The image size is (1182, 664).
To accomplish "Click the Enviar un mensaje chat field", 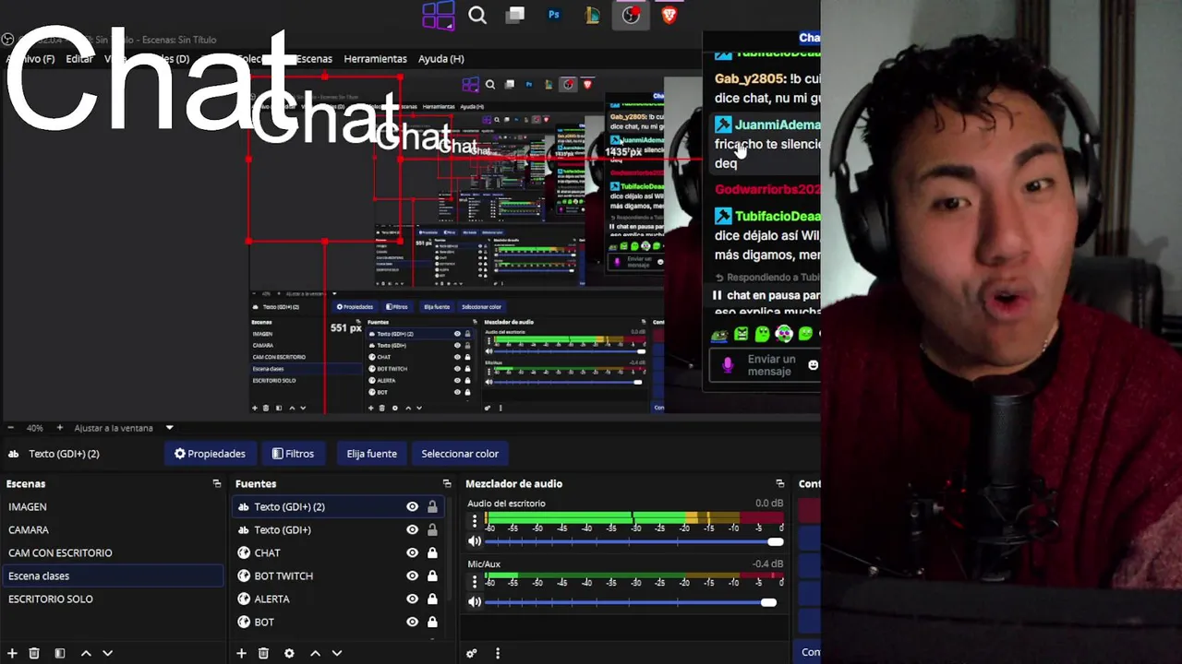I will [771, 365].
